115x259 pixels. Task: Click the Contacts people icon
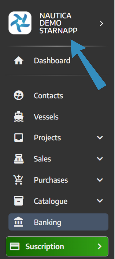tap(19, 95)
